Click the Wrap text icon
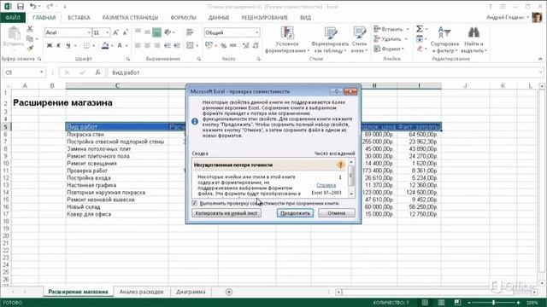Image resolution: width=547 pixels, height=307 pixels. pos(190,32)
